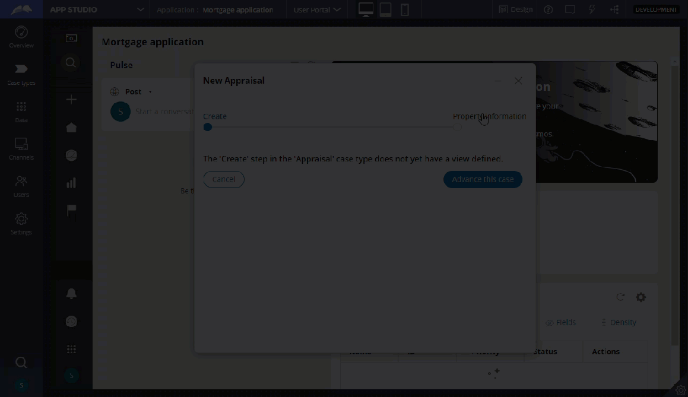The height and width of the screenshot is (397, 688).
Task: Open the Fields visibility option
Action: click(561, 322)
